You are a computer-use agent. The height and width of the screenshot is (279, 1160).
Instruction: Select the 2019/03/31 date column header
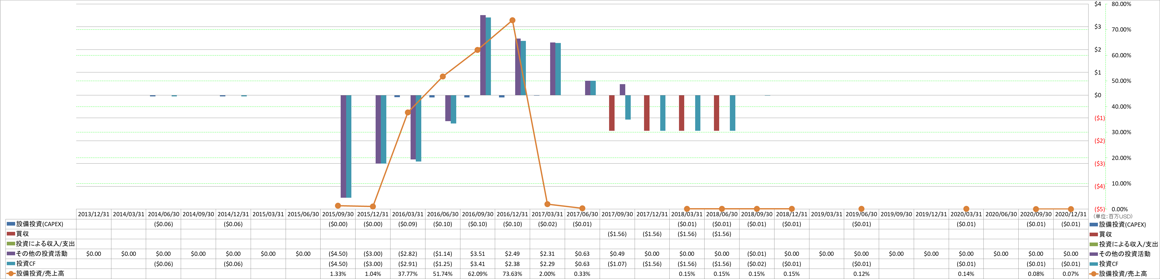click(x=826, y=214)
